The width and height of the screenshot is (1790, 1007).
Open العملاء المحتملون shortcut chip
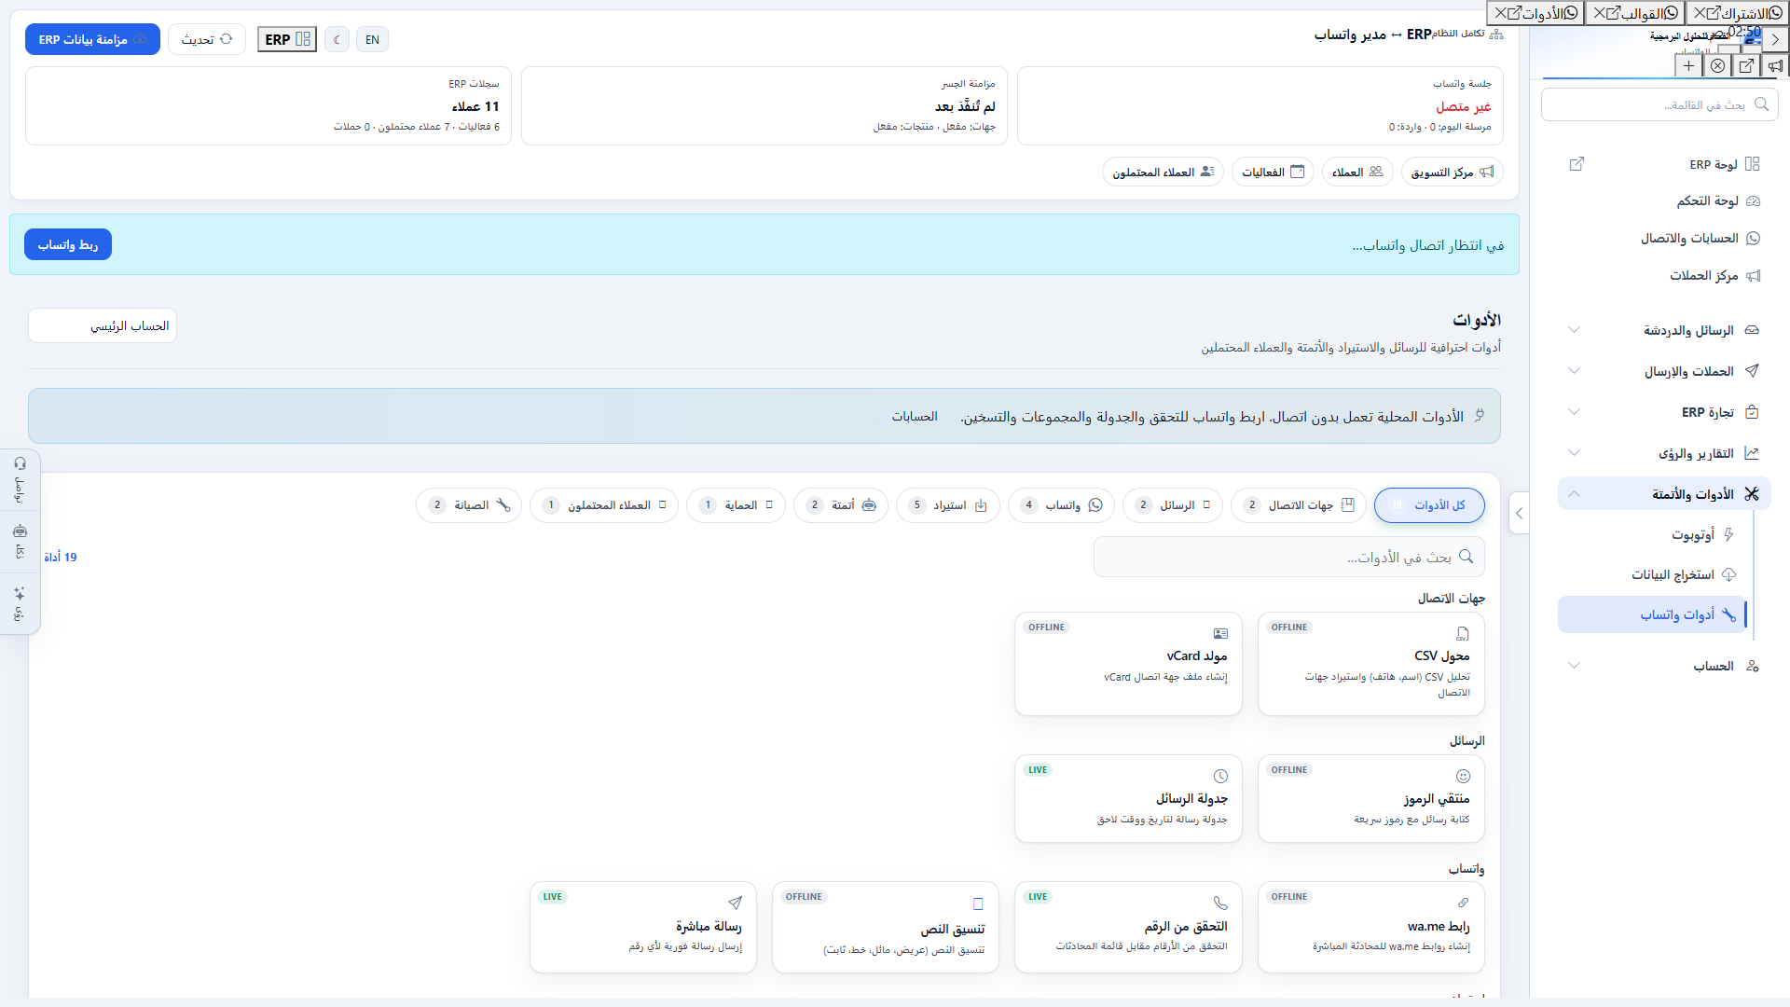point(1163,172)
